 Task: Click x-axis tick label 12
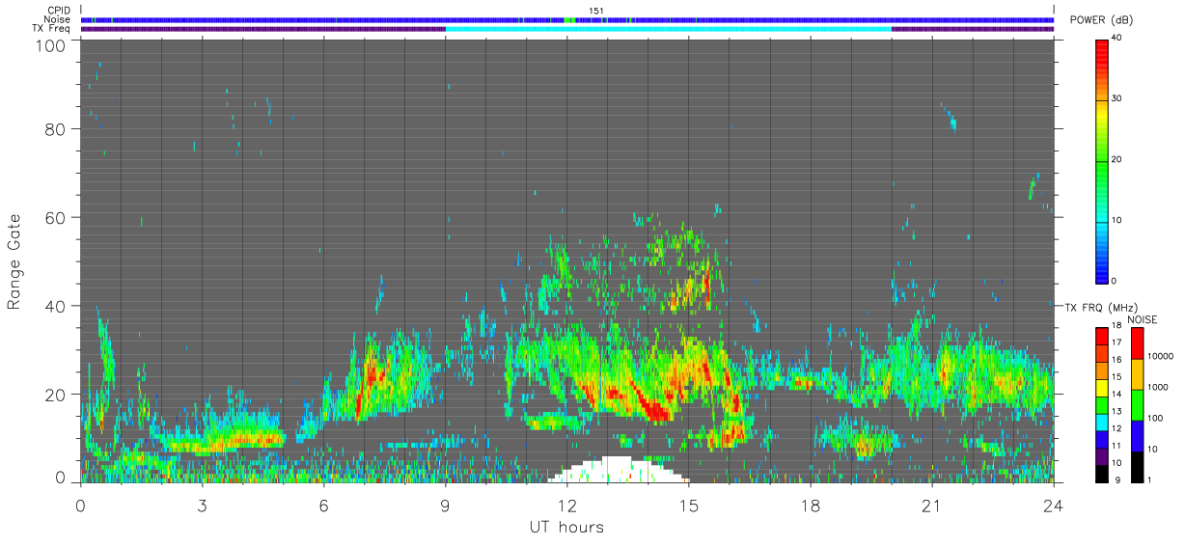click(566, 506)
